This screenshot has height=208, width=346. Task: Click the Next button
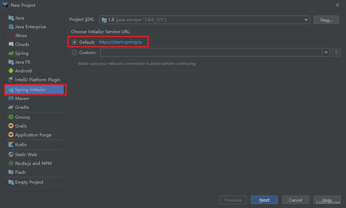point(264,200)
